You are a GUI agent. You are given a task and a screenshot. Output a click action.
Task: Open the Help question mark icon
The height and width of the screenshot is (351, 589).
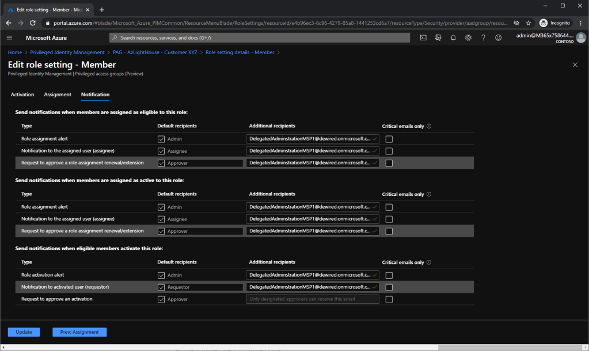[483, 37]
